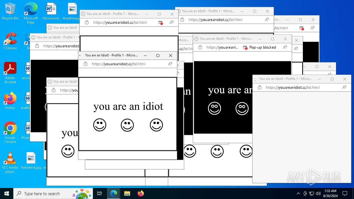Maximize the empty loading window
Screen dimensions: 354x199
332,79
